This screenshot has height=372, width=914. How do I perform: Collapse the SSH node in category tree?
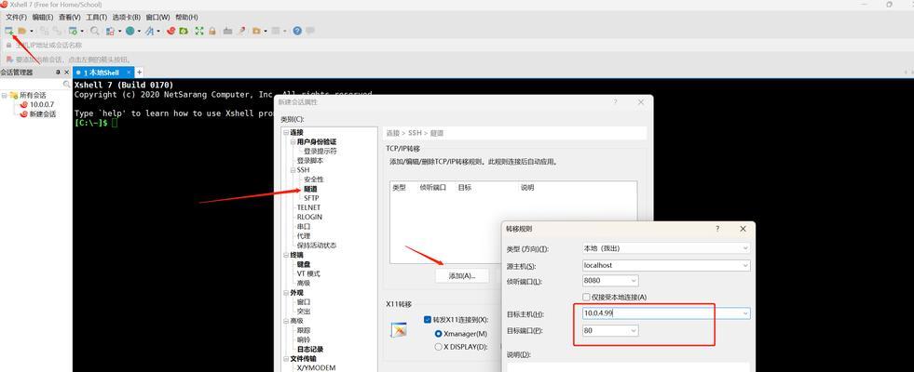coord(292,170)
